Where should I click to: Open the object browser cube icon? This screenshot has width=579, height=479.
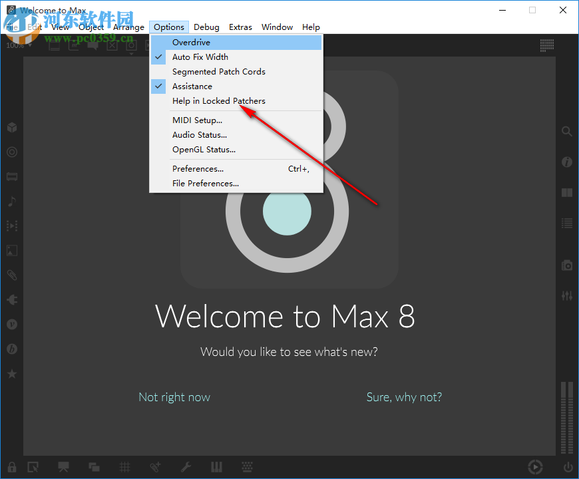point(12,127)
